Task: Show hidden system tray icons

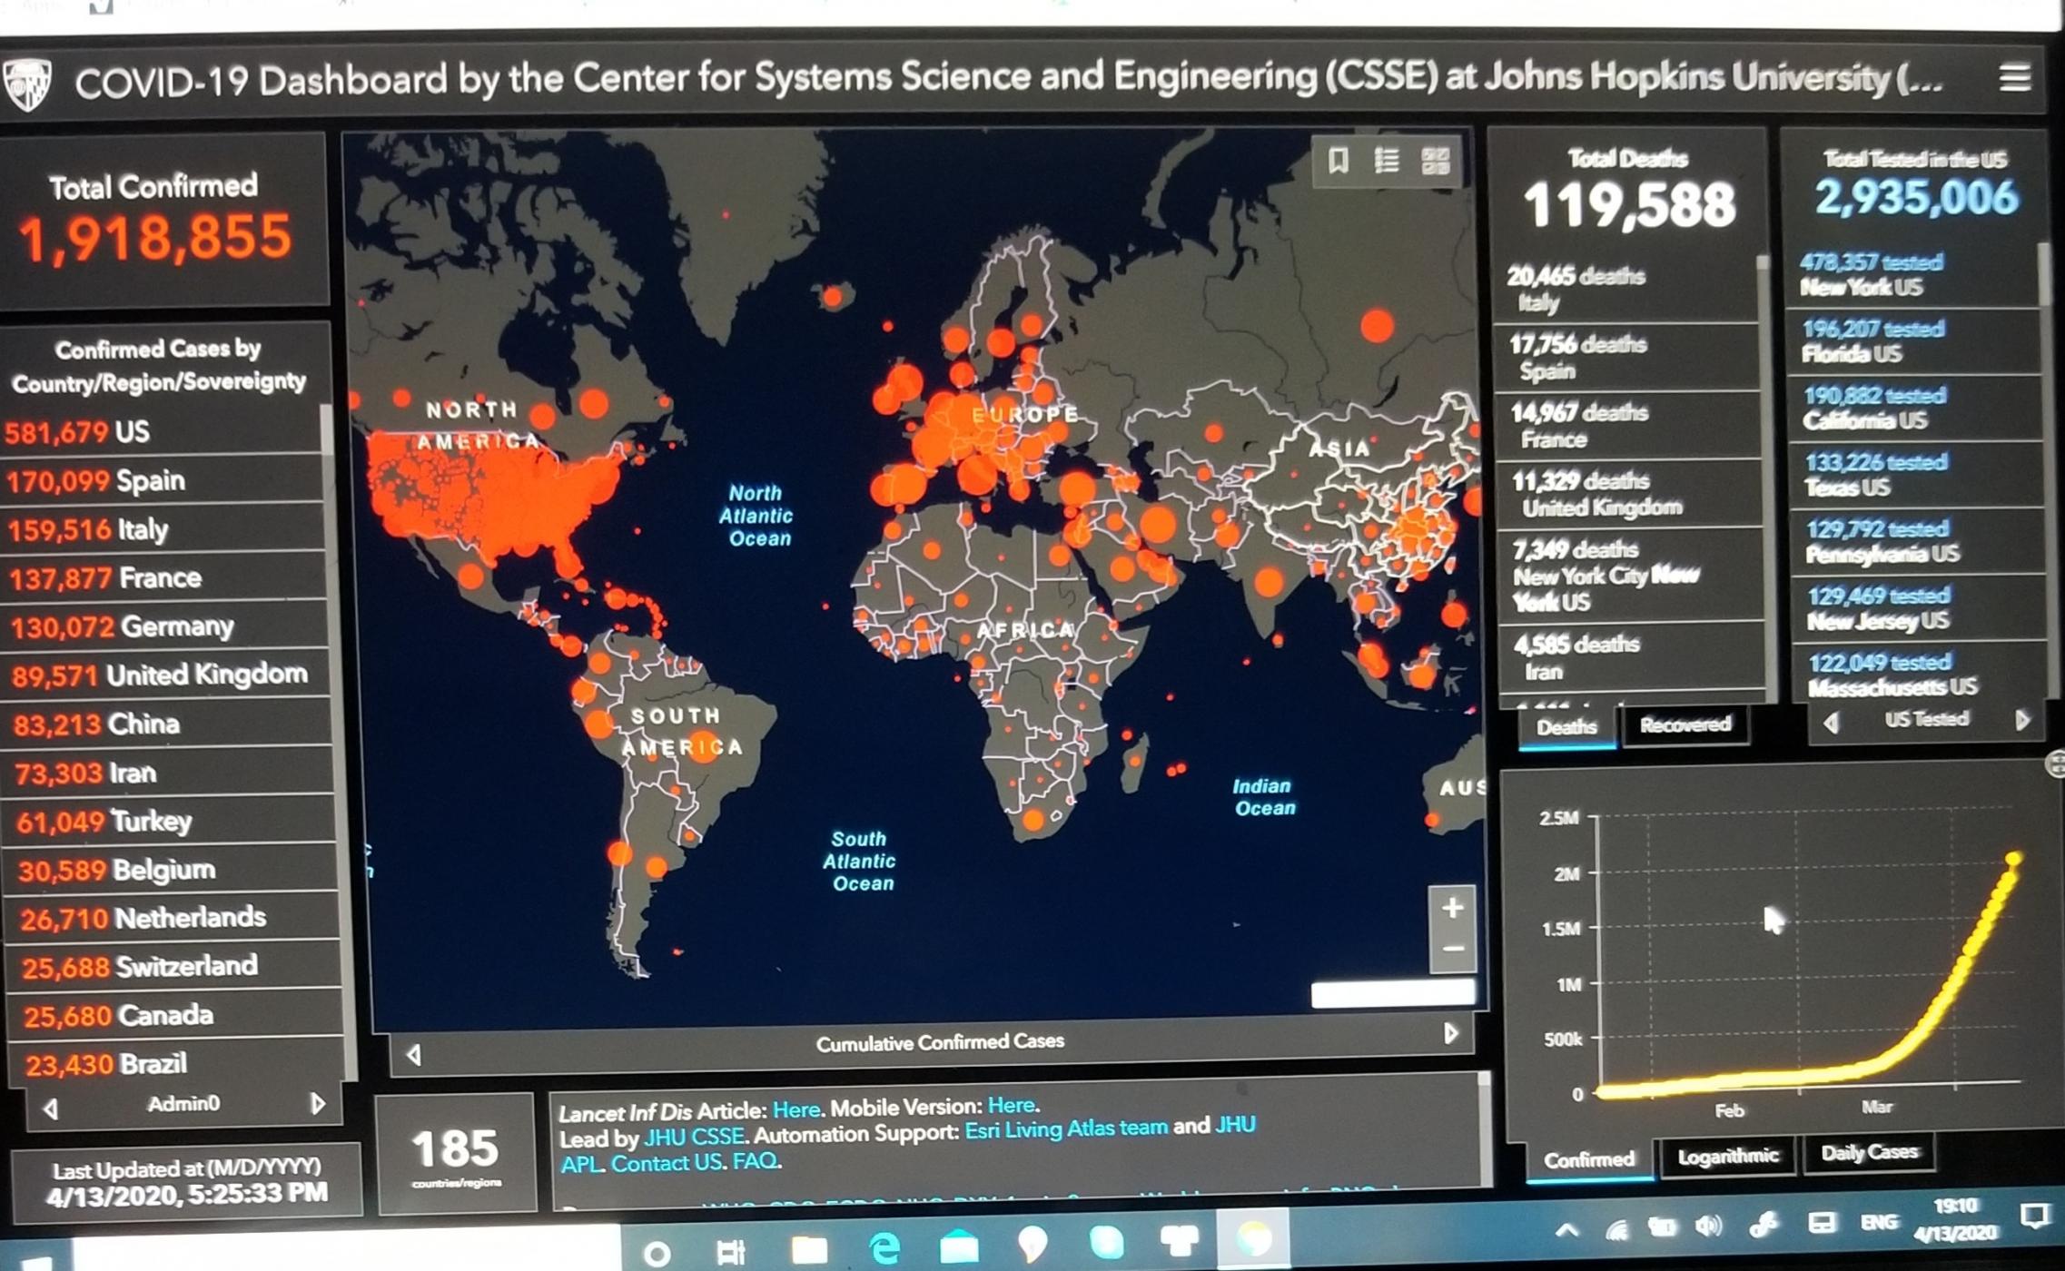Action: click(1567, 1231)
